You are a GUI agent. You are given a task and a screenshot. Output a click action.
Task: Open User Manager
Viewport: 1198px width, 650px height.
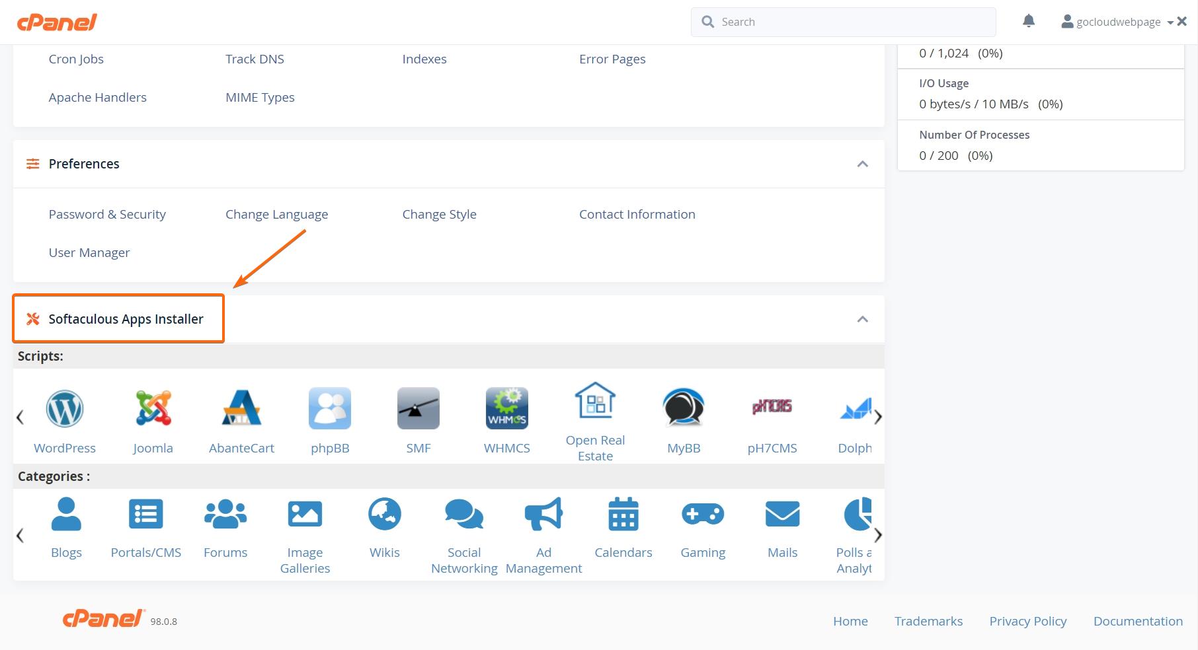click(x=89, y=252)
